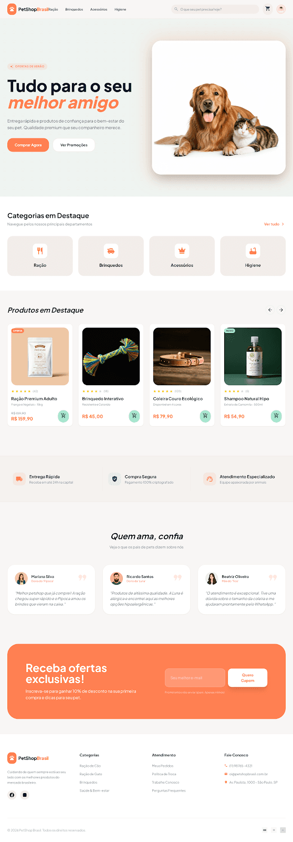Open the Instagram icon in footer
This screenshot has width=293, height=842.
pos(24,795)
